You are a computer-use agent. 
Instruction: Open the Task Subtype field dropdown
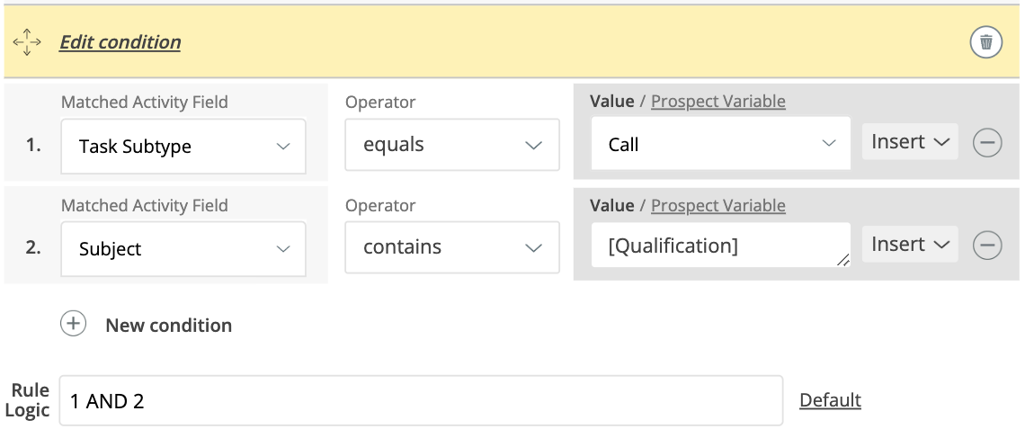click(183, 147)
